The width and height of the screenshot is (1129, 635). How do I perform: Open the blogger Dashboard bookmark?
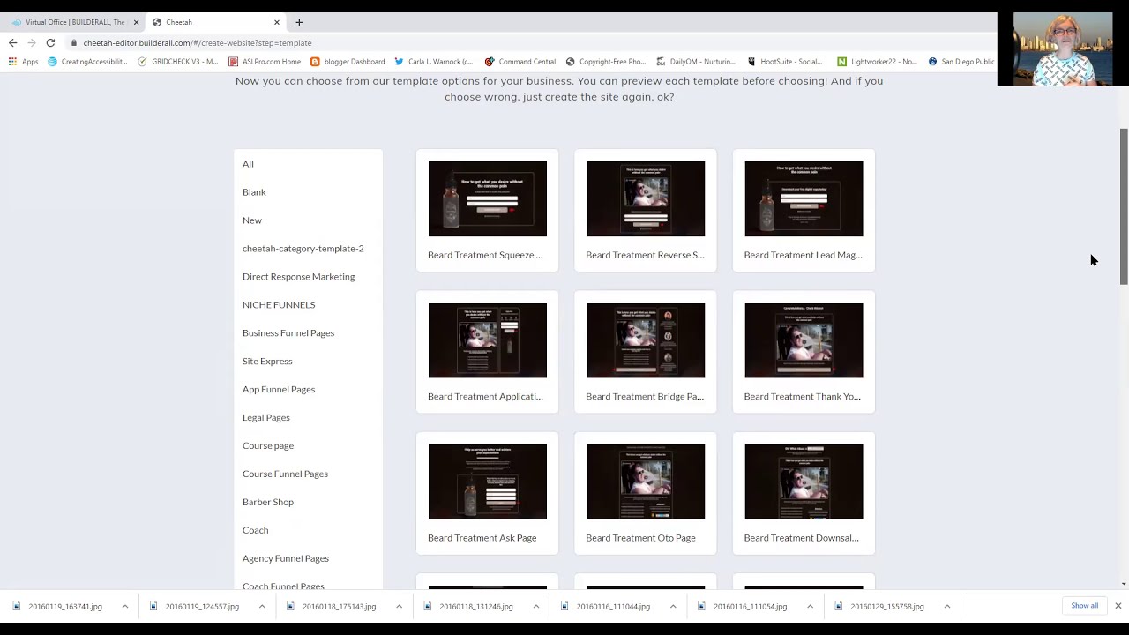pos(348,62)
